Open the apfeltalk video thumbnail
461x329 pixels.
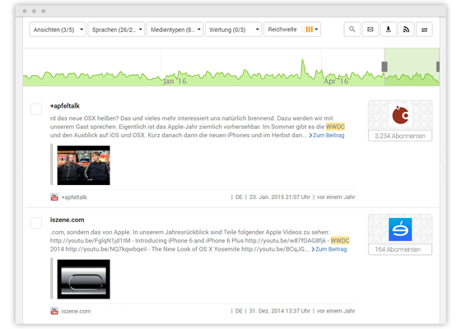[83, 165]
